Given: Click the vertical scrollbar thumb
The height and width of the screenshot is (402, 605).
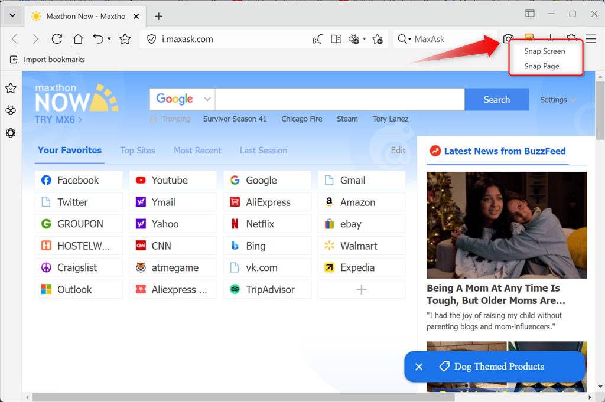Looking at the screenshot, I should [600, 110].
